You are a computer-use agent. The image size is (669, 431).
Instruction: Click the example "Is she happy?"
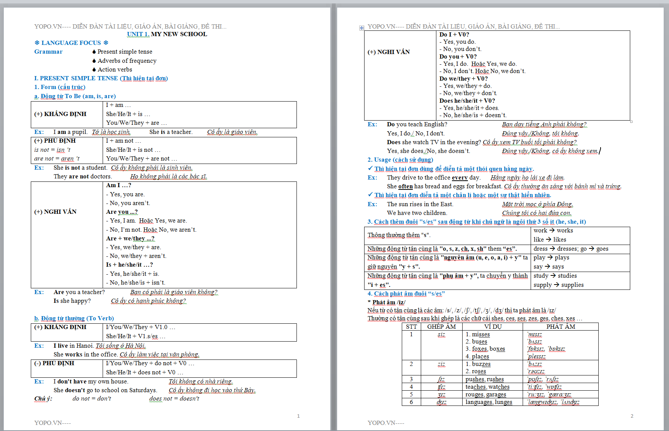[x=72, y=301]
